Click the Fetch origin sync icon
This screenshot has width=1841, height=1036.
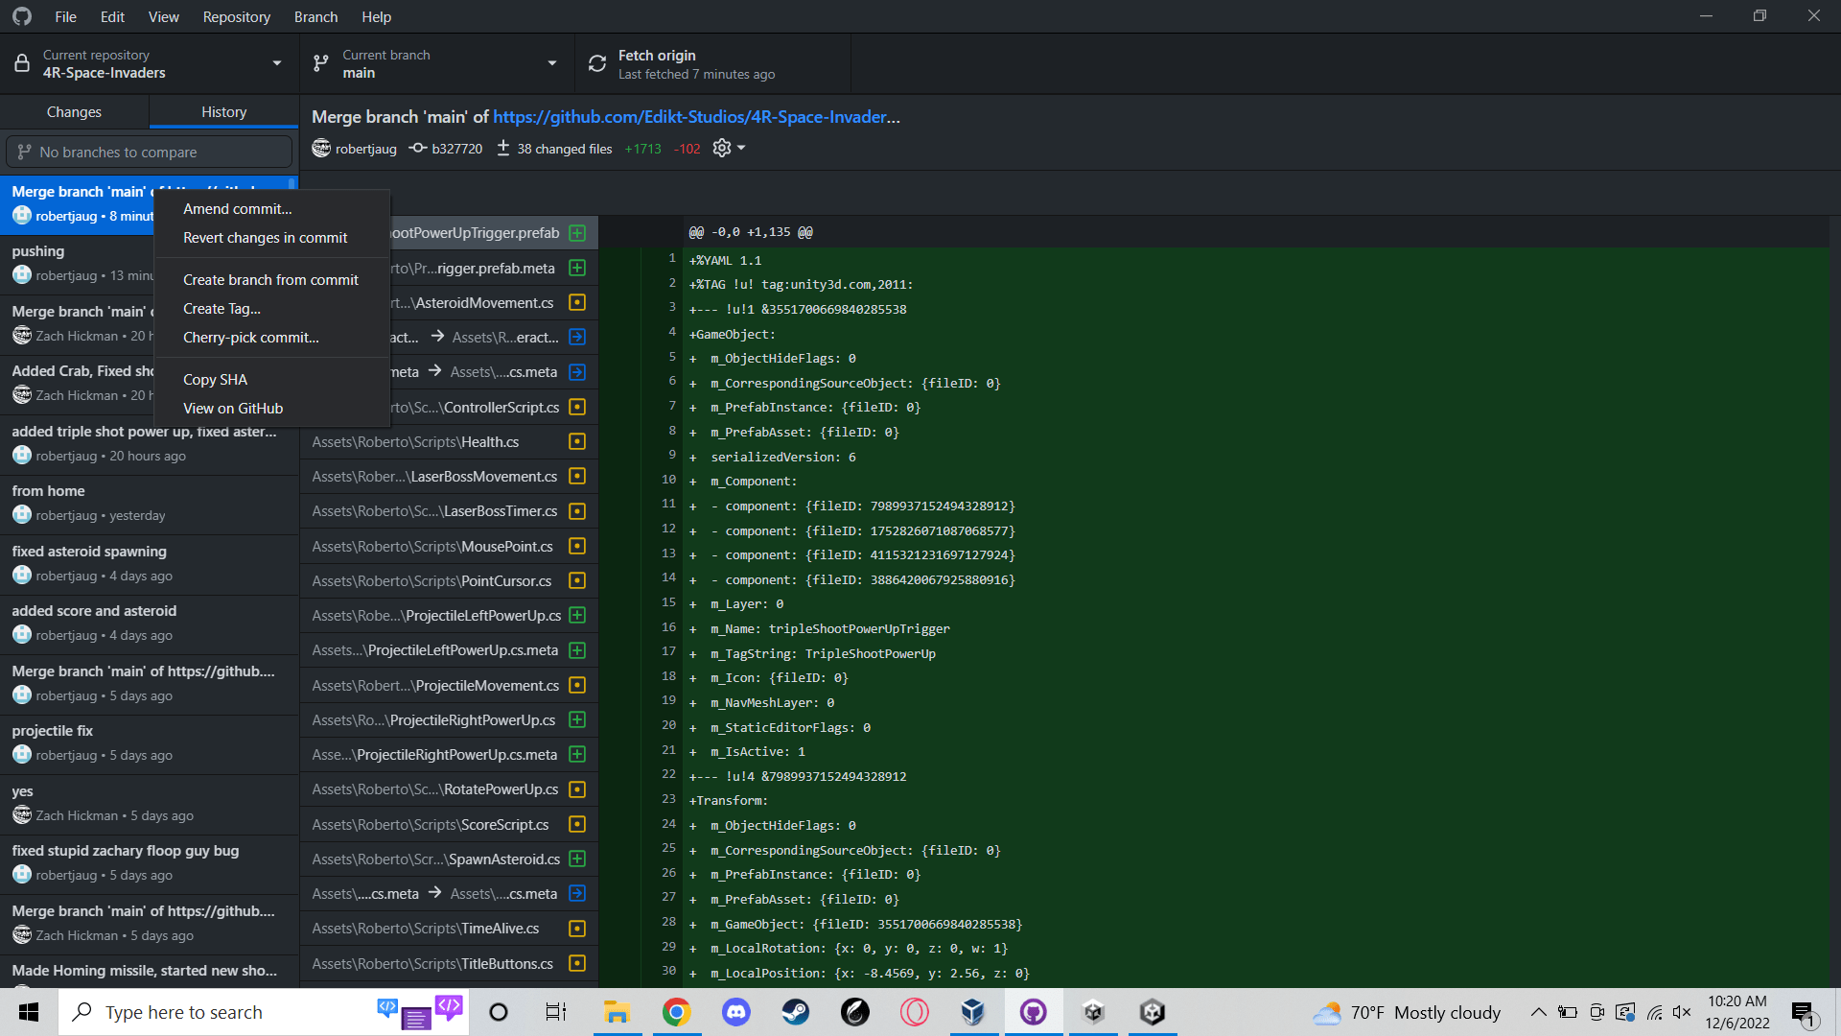click(596, 62)
